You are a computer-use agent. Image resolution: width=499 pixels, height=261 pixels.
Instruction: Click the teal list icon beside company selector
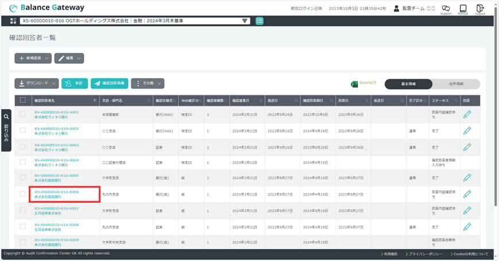point(260,21)
